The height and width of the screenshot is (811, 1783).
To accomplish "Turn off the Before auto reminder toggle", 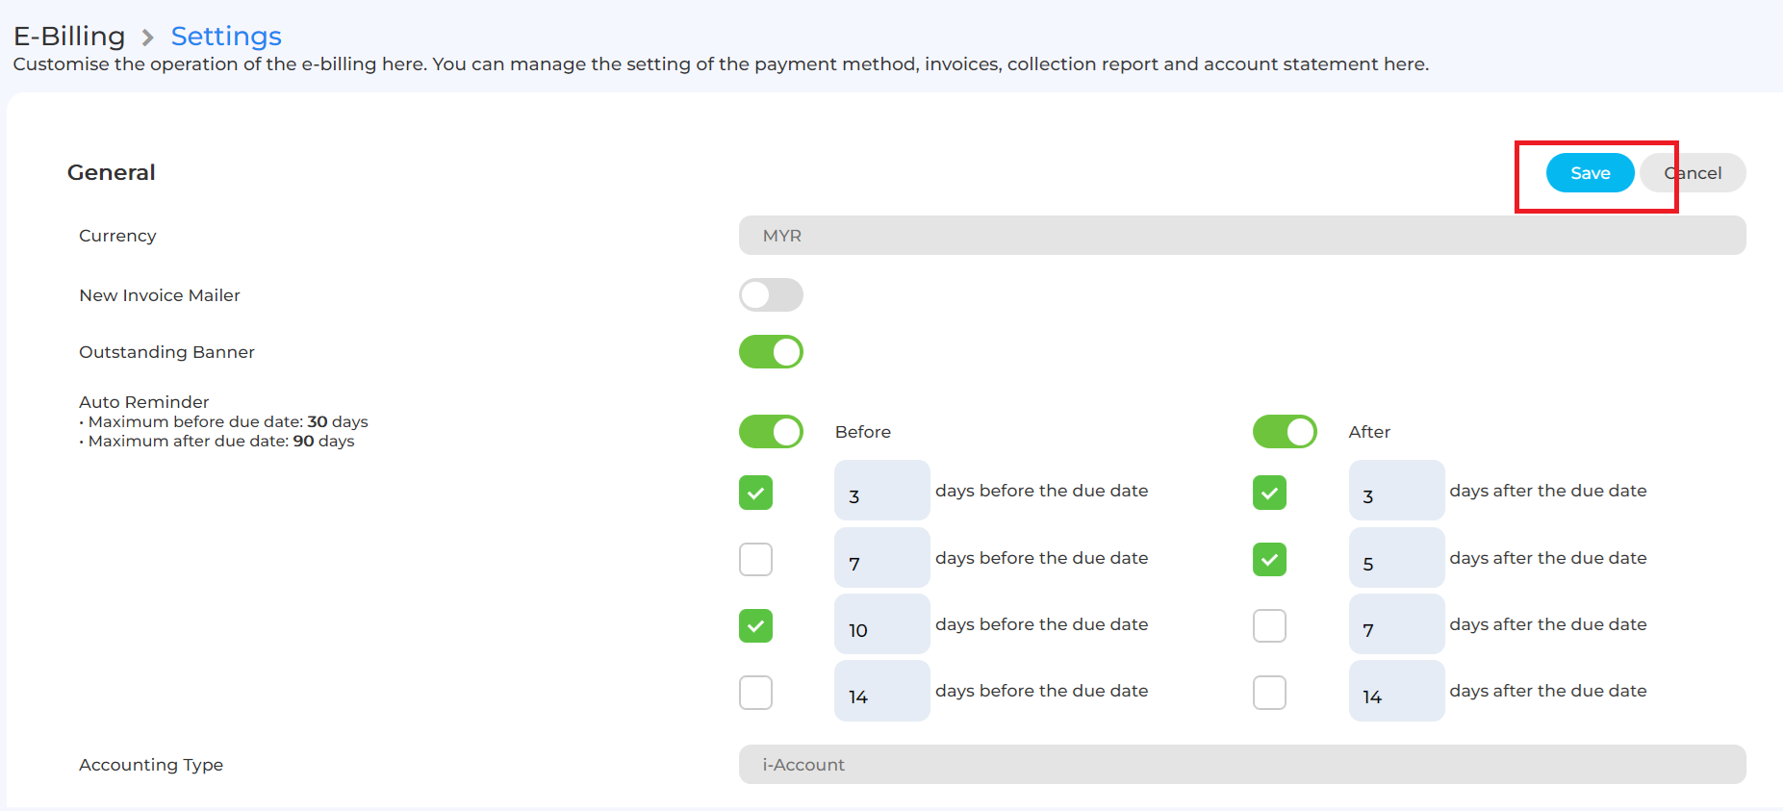I will tap(771, 432).
